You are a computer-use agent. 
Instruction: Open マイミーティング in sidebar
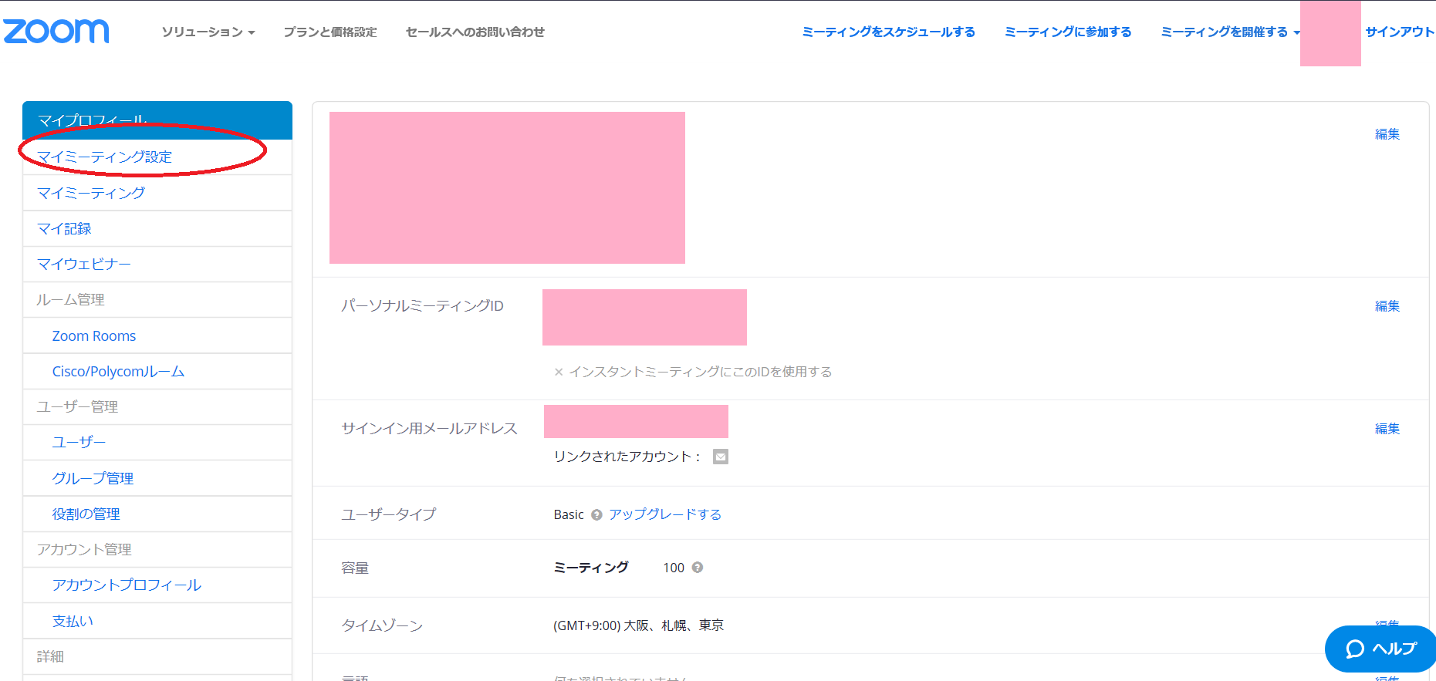tap(91, 193)
